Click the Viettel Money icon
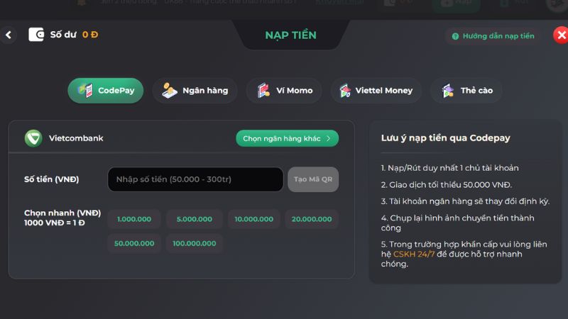 point(345,91)
